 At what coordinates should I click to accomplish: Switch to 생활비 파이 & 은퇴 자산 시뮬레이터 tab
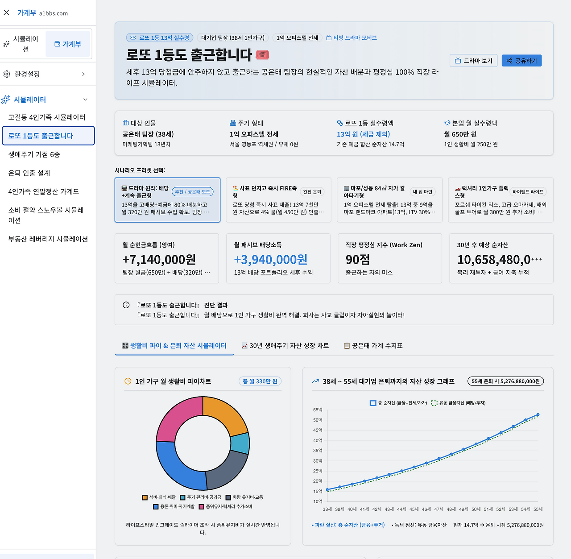point(174,346)
